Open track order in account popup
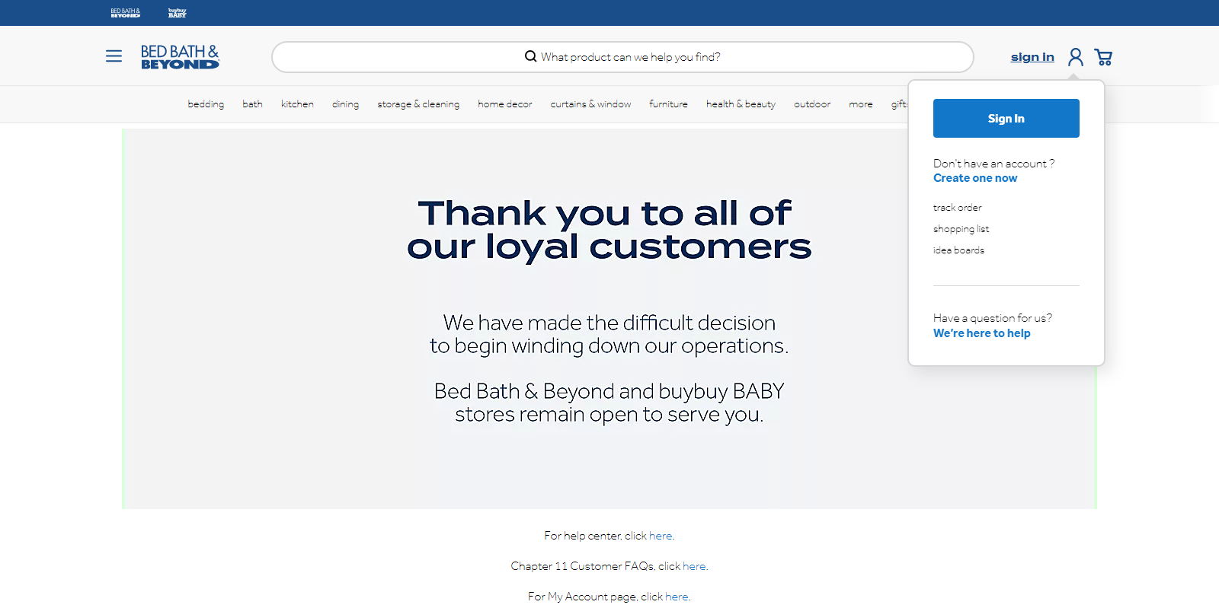Image resolution: width=1219 pixels, height=608 pixels. [x=957, y=208]
